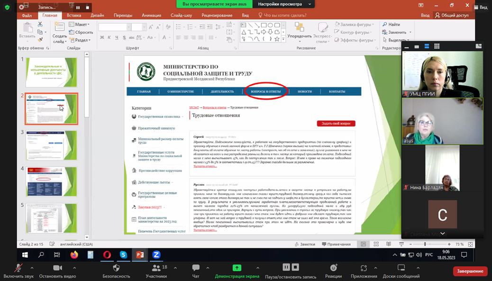Click the green Демонстрация экрана share icon

coord(237,268)
